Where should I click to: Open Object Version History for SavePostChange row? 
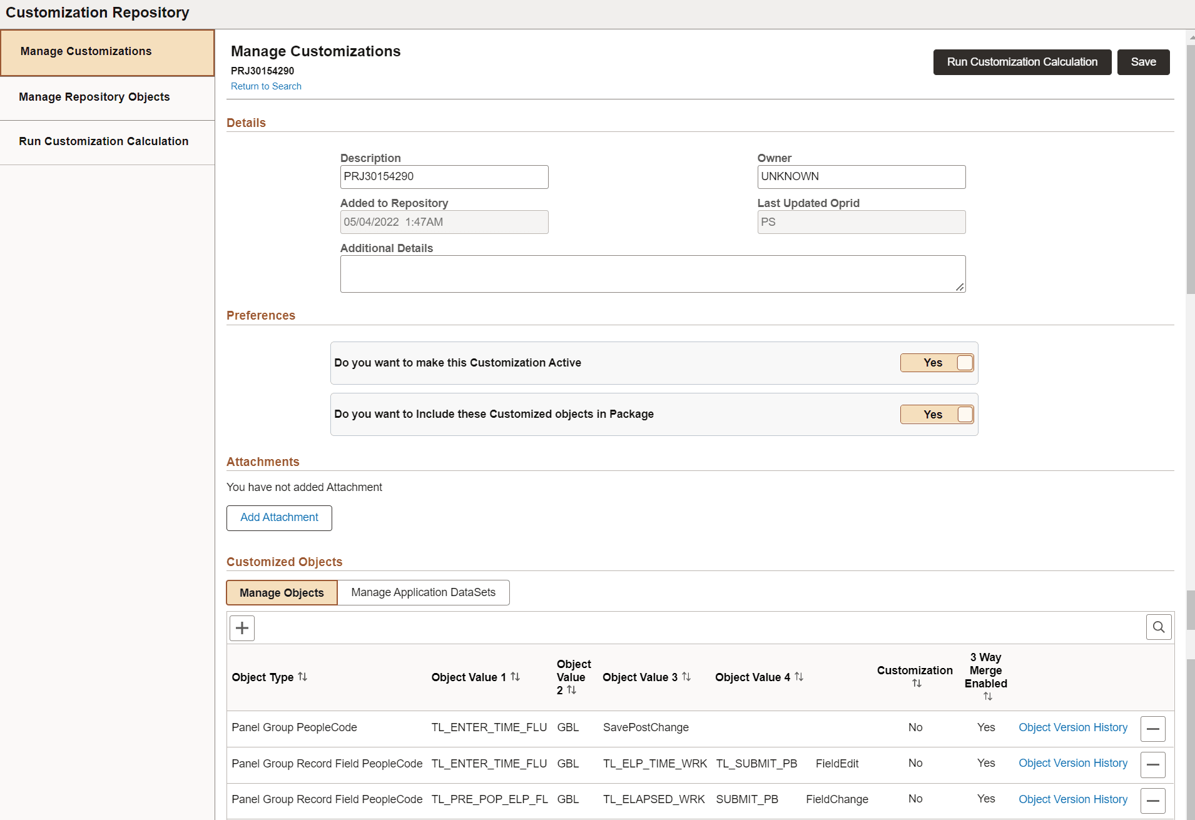point(1072,727)
